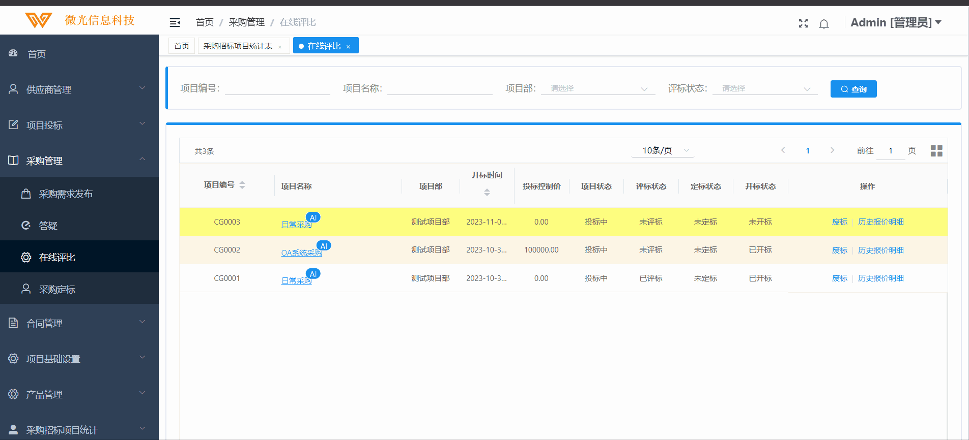
Task: Open the 评标状态 dropdown
Action: coord(764,89)
